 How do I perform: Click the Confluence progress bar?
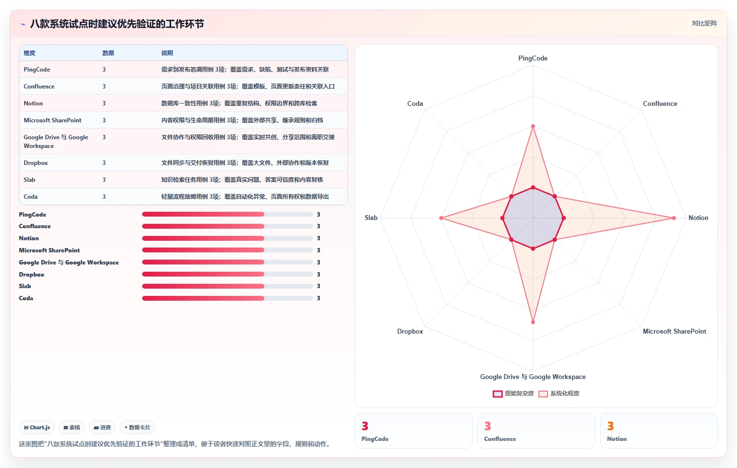(x=228, y=226)
